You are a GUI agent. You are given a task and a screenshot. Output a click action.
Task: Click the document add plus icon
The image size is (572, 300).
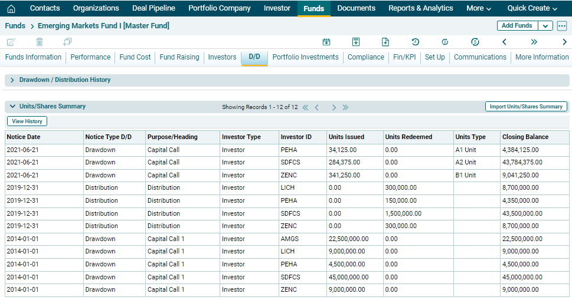click(x=385, y=42)
